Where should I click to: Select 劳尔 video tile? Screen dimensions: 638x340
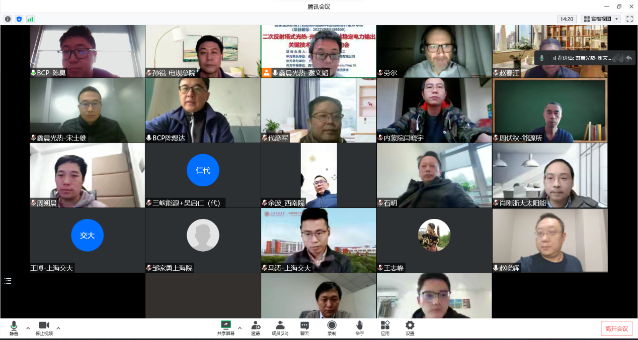click(434, 51)
